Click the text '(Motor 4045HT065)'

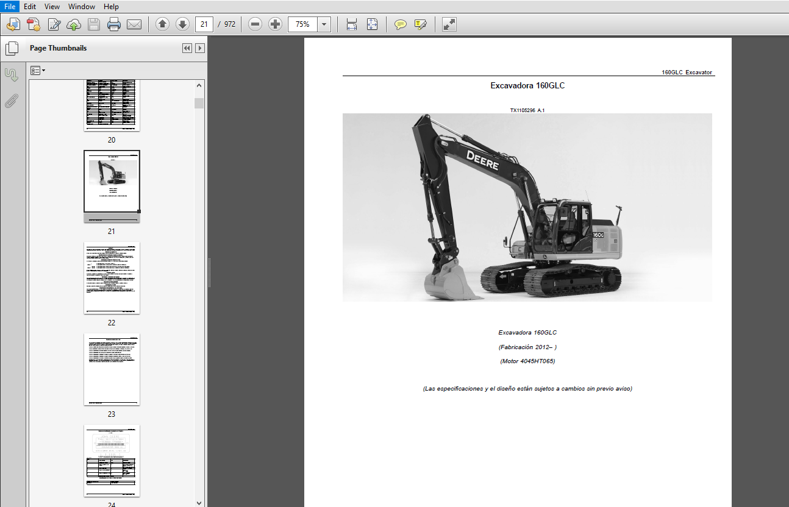[x=527, y=361]
